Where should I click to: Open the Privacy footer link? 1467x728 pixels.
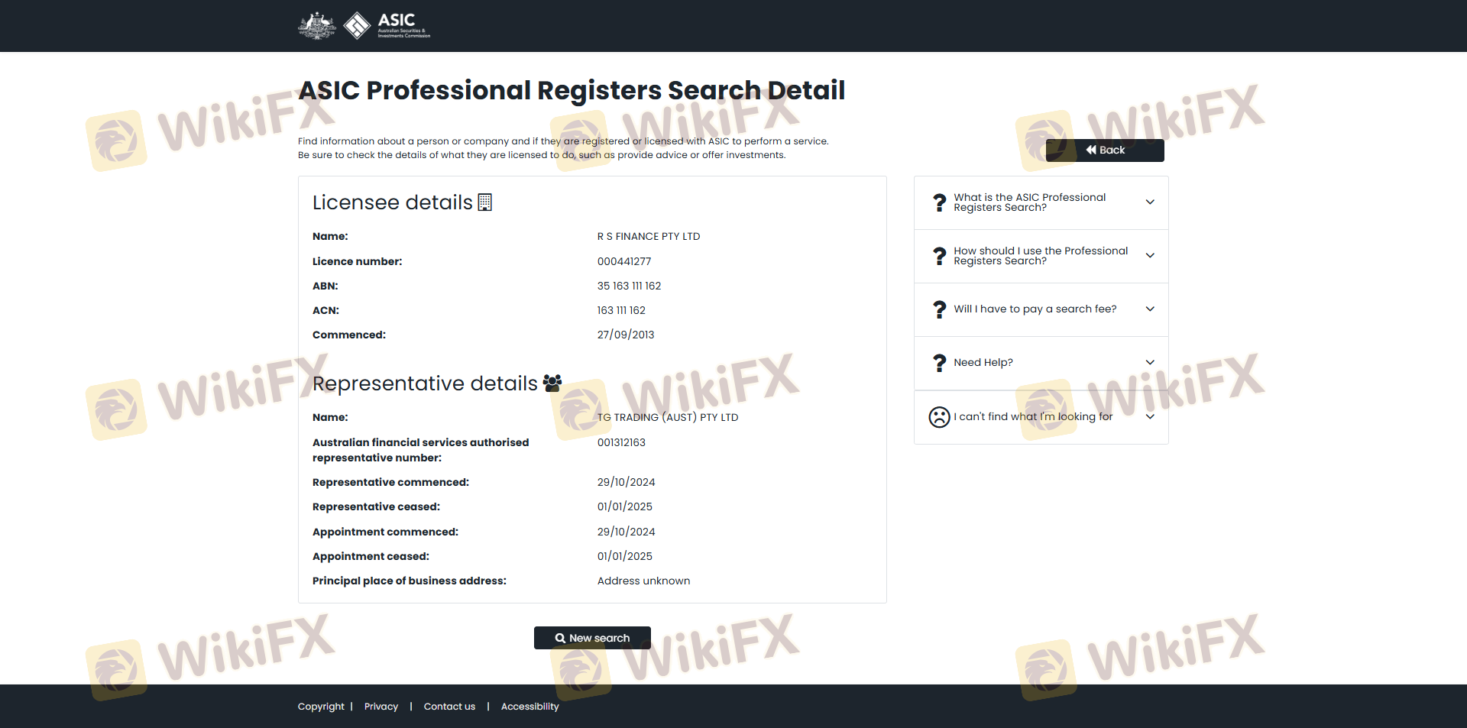coord(381,707)
